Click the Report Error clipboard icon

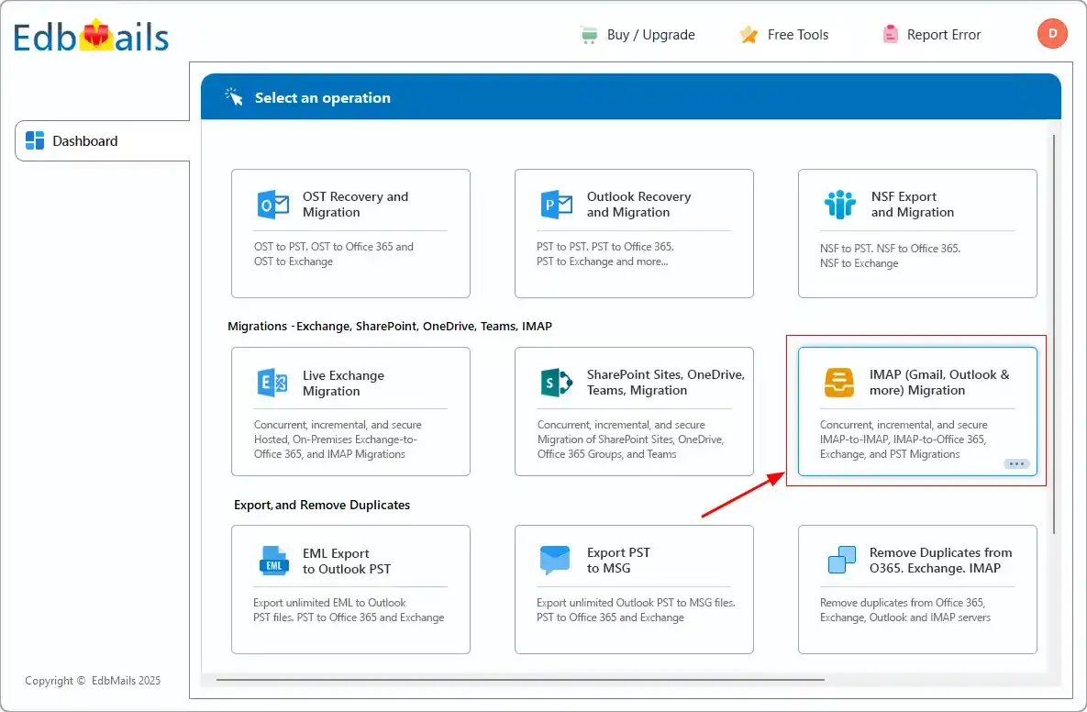point(890,34)
